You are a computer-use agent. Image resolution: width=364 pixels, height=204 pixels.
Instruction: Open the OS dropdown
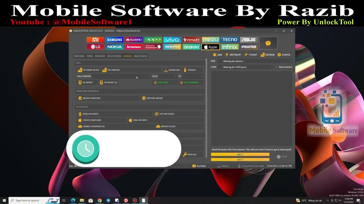[x=193, y=76]
